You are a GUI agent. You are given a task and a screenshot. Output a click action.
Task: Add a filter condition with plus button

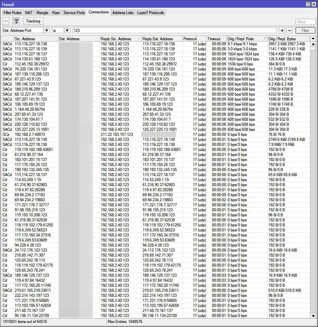(282, 31)
